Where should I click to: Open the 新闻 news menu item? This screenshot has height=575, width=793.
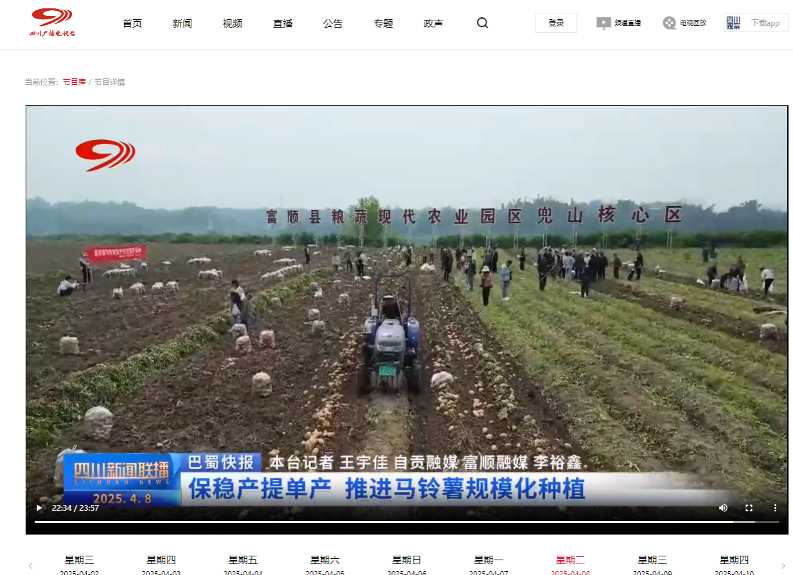183,23
